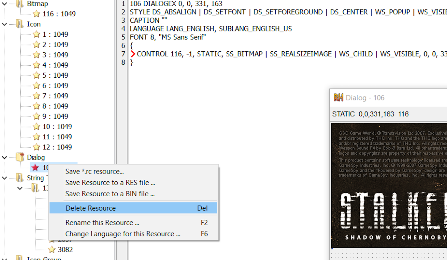Click star icon for Icon resource 9 : 1049
Viewport: 447px width, 260px height.
[36, 116]
